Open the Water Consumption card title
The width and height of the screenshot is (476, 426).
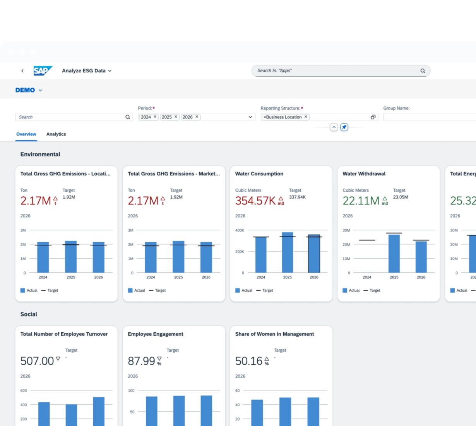(x=259, y=174)
